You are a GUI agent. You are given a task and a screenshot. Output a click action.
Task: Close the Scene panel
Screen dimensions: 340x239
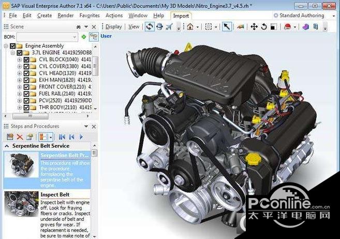point(94,27)
